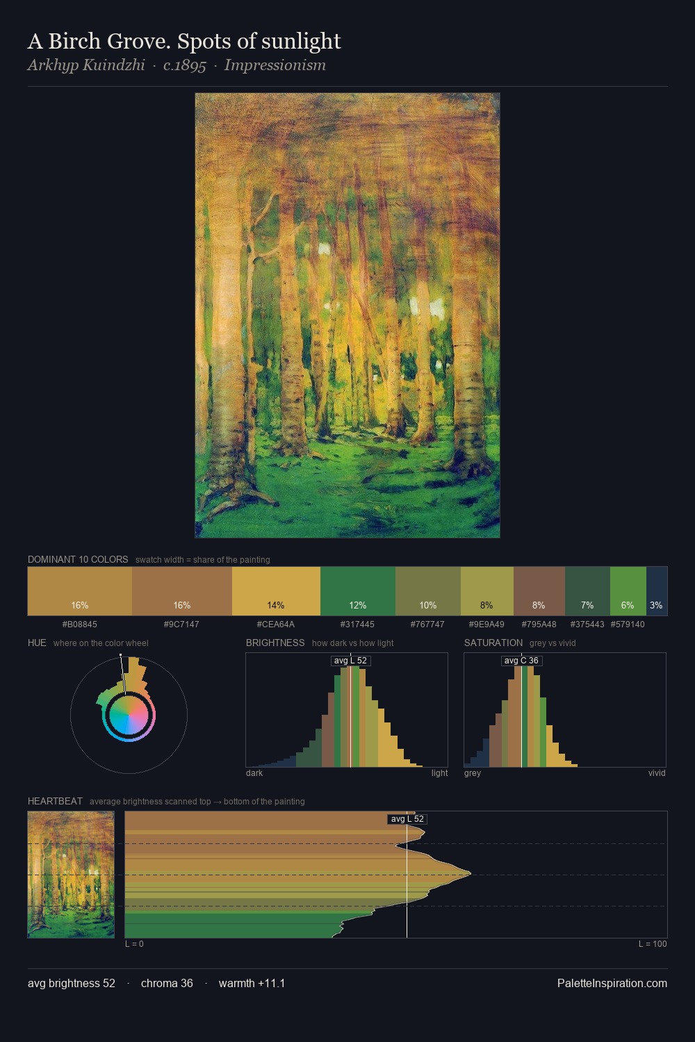Click the main Birch Grove painting image

pyautogui.click(x=347, y=315)
